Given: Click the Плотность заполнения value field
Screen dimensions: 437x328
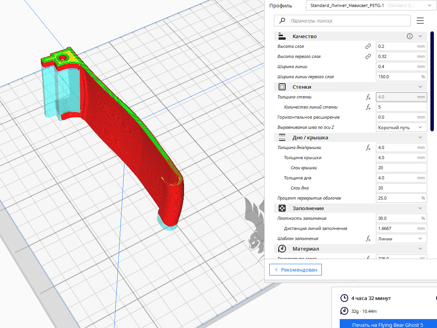Looking at the screenshot, I should click(401, 218).
